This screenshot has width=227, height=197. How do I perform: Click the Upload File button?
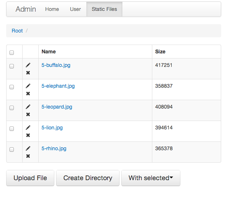pos(30,178)
